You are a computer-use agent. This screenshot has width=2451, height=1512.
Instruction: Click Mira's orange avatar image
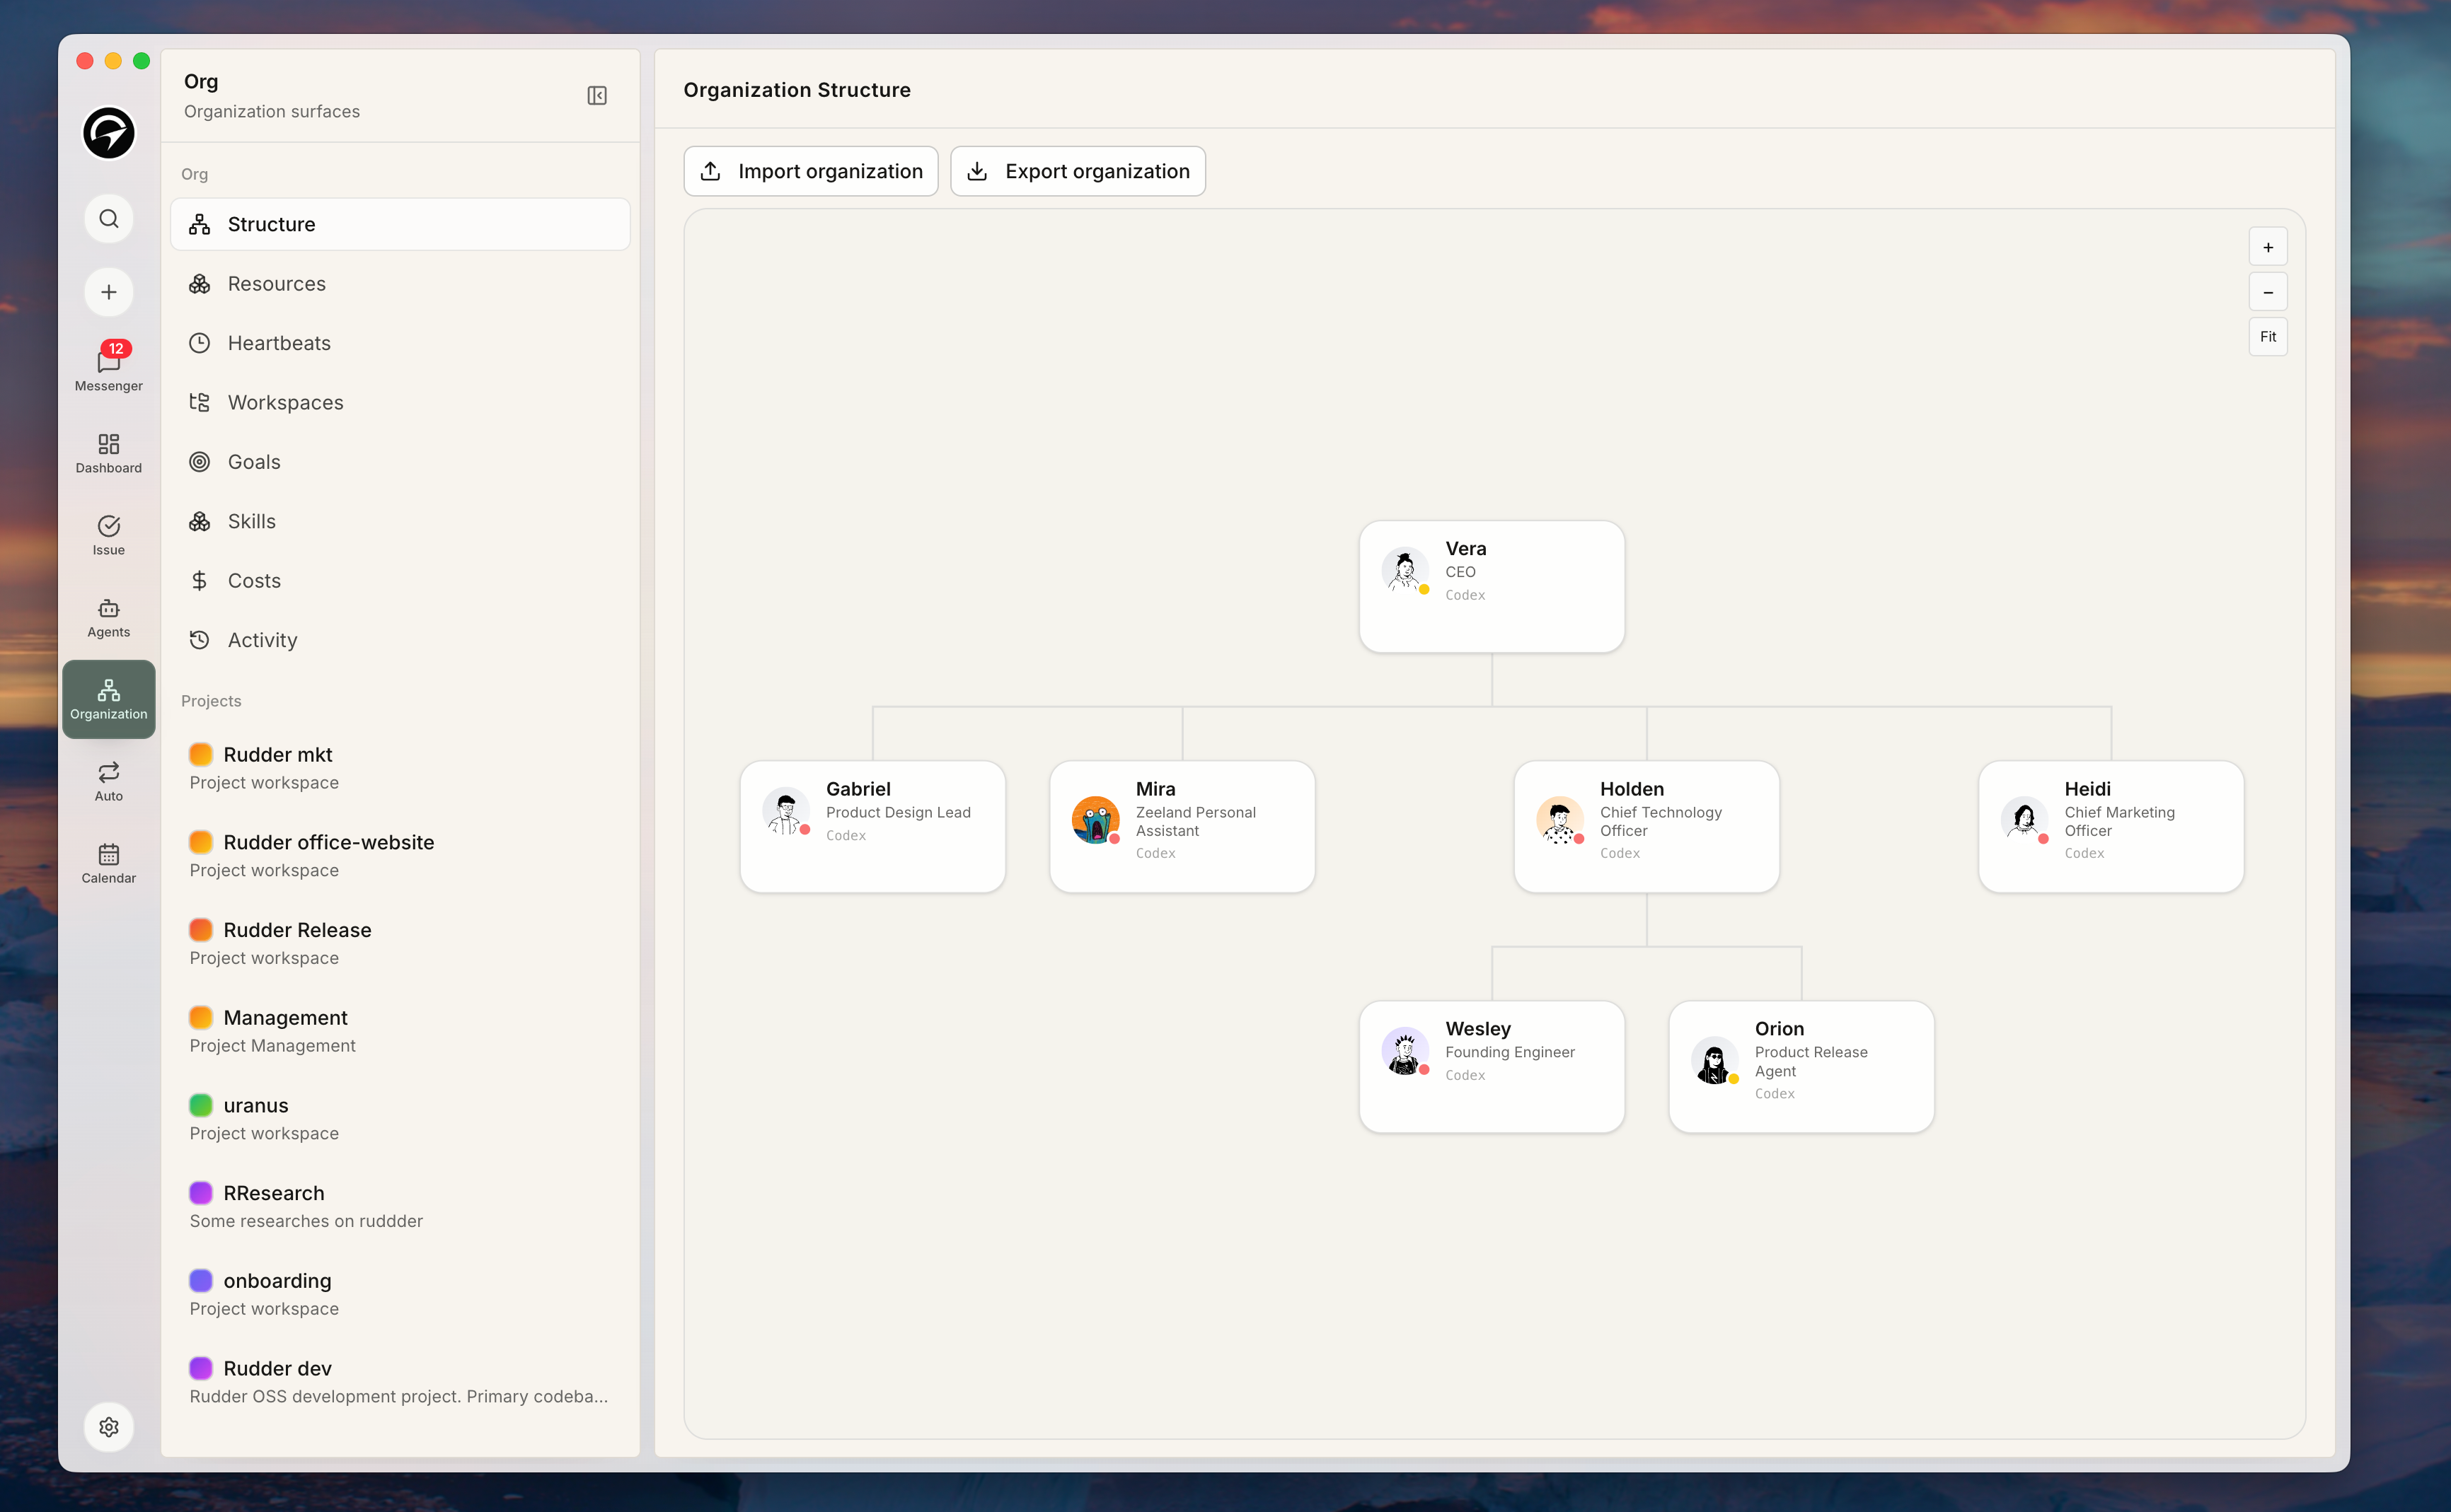tap(1095, 820)
